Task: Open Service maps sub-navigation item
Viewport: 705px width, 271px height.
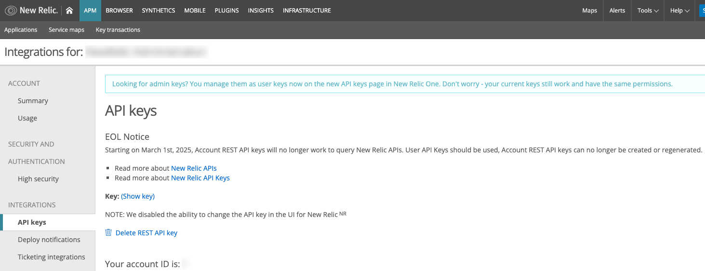Action: [67, 30]
